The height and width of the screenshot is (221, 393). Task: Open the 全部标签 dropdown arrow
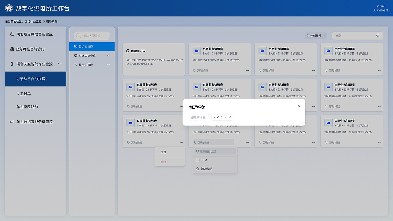324,36
